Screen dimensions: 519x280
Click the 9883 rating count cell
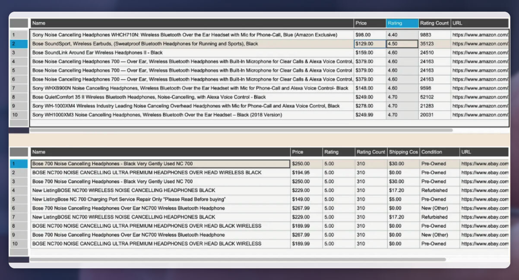(x=435, y=35)
